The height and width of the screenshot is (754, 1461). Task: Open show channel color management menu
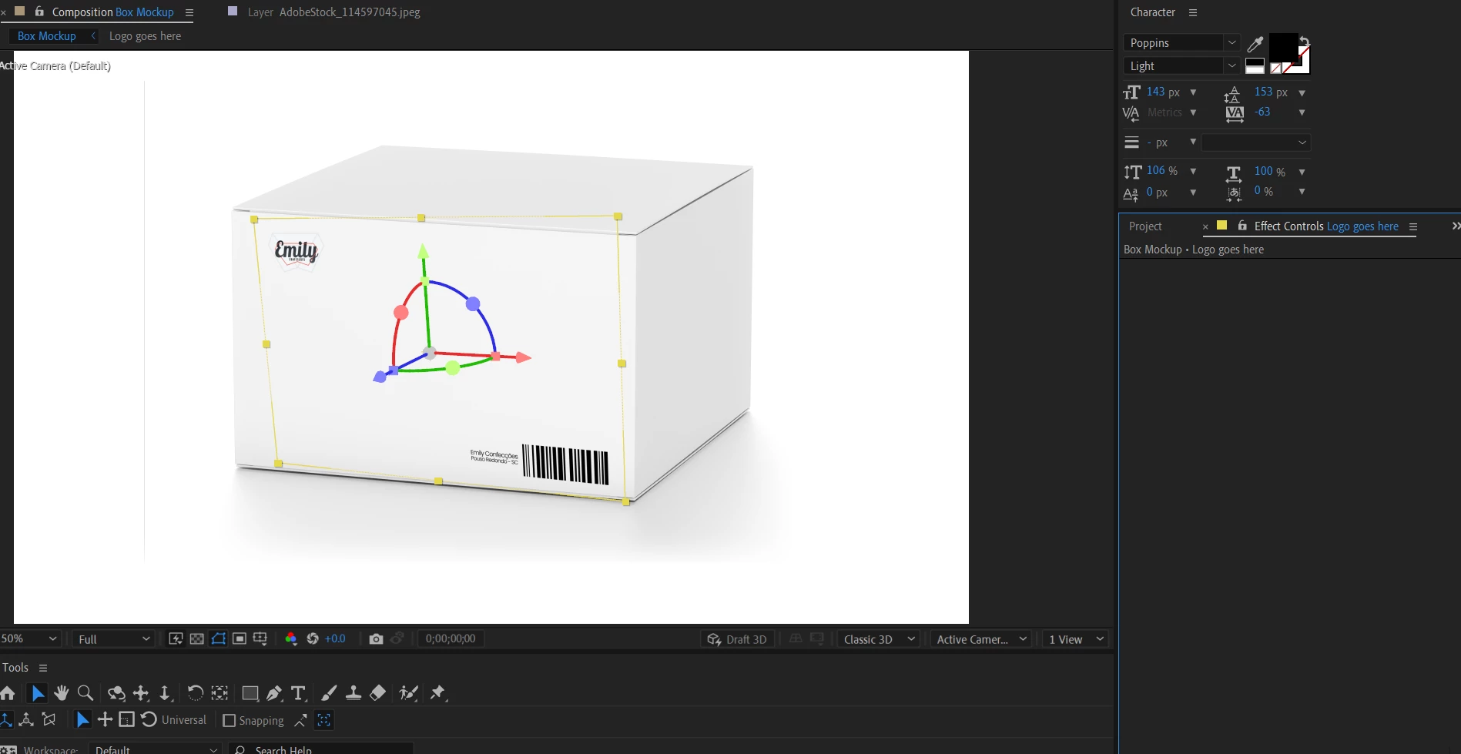(x=290, y=639)
